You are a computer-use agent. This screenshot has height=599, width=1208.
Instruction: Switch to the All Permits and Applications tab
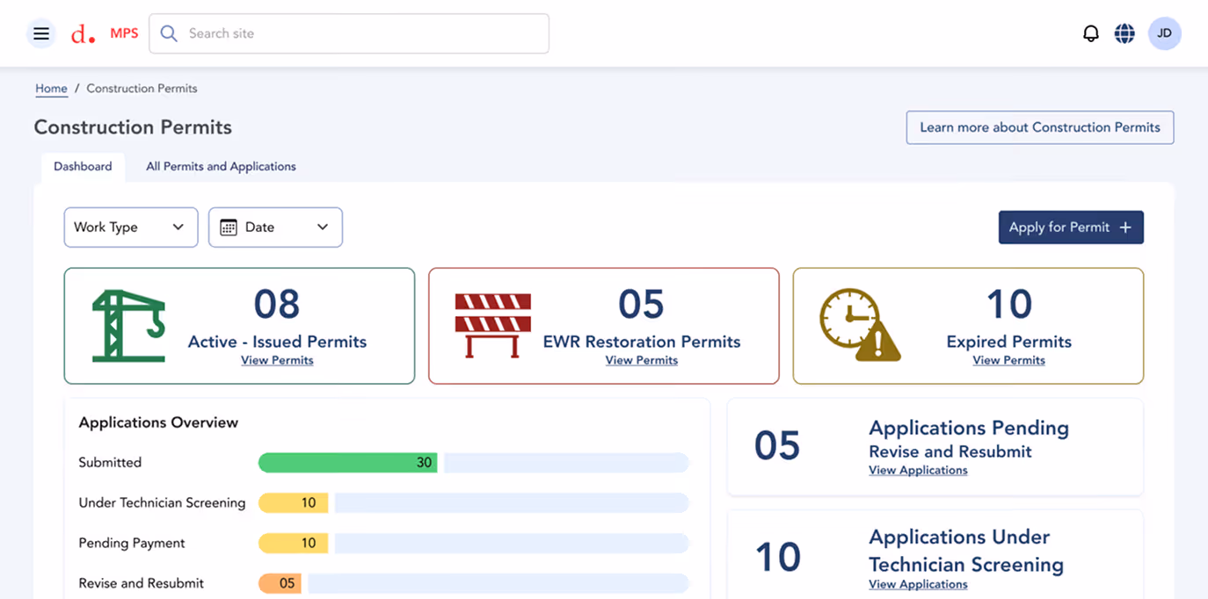(221, 166)
